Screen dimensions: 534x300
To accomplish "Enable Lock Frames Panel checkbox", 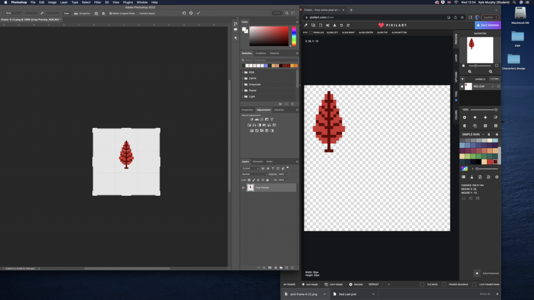I will [474, 284].
